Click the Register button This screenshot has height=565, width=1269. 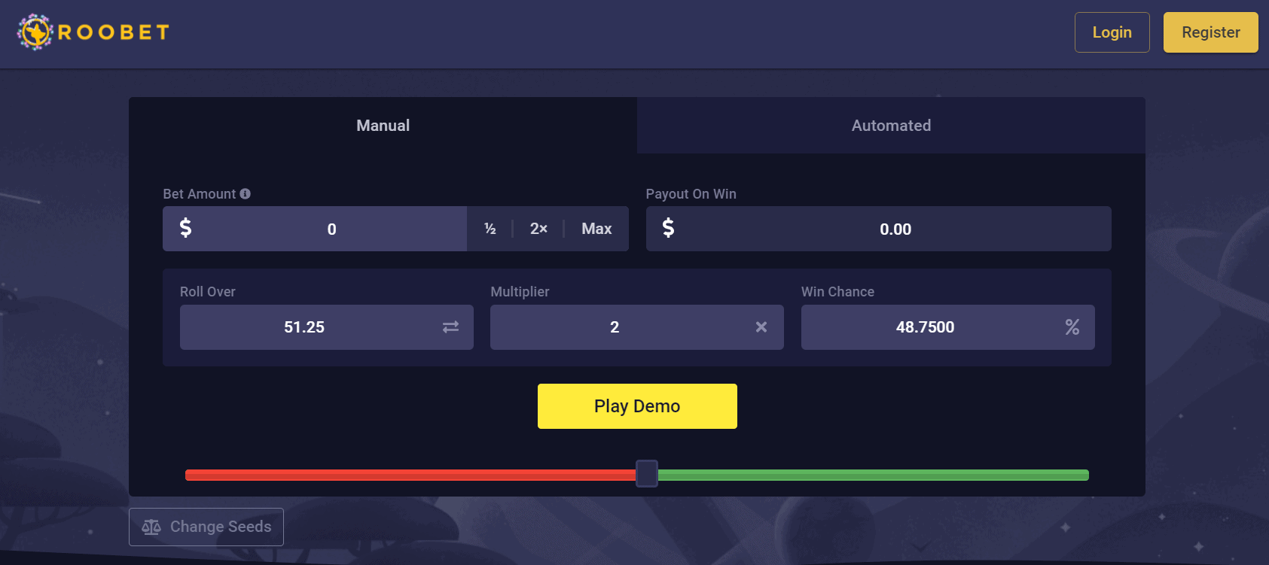(x=1211, y=32)
